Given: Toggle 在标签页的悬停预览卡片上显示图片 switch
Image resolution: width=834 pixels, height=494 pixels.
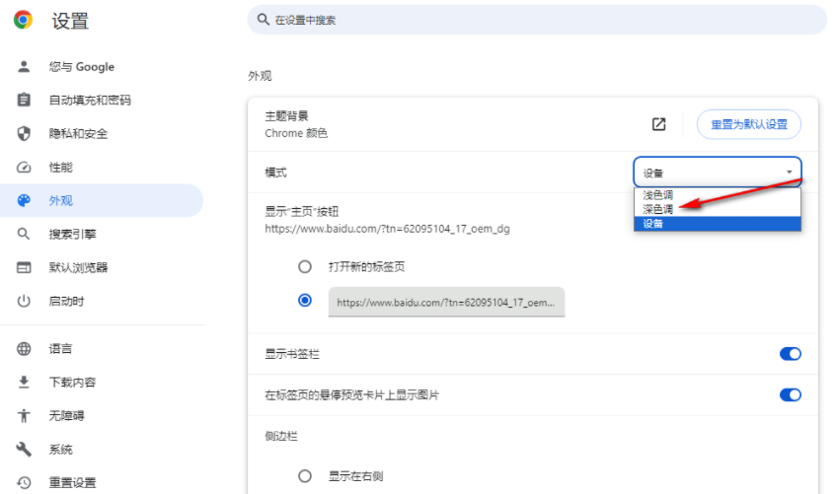Looking at the screenshot, I should 791,394.
